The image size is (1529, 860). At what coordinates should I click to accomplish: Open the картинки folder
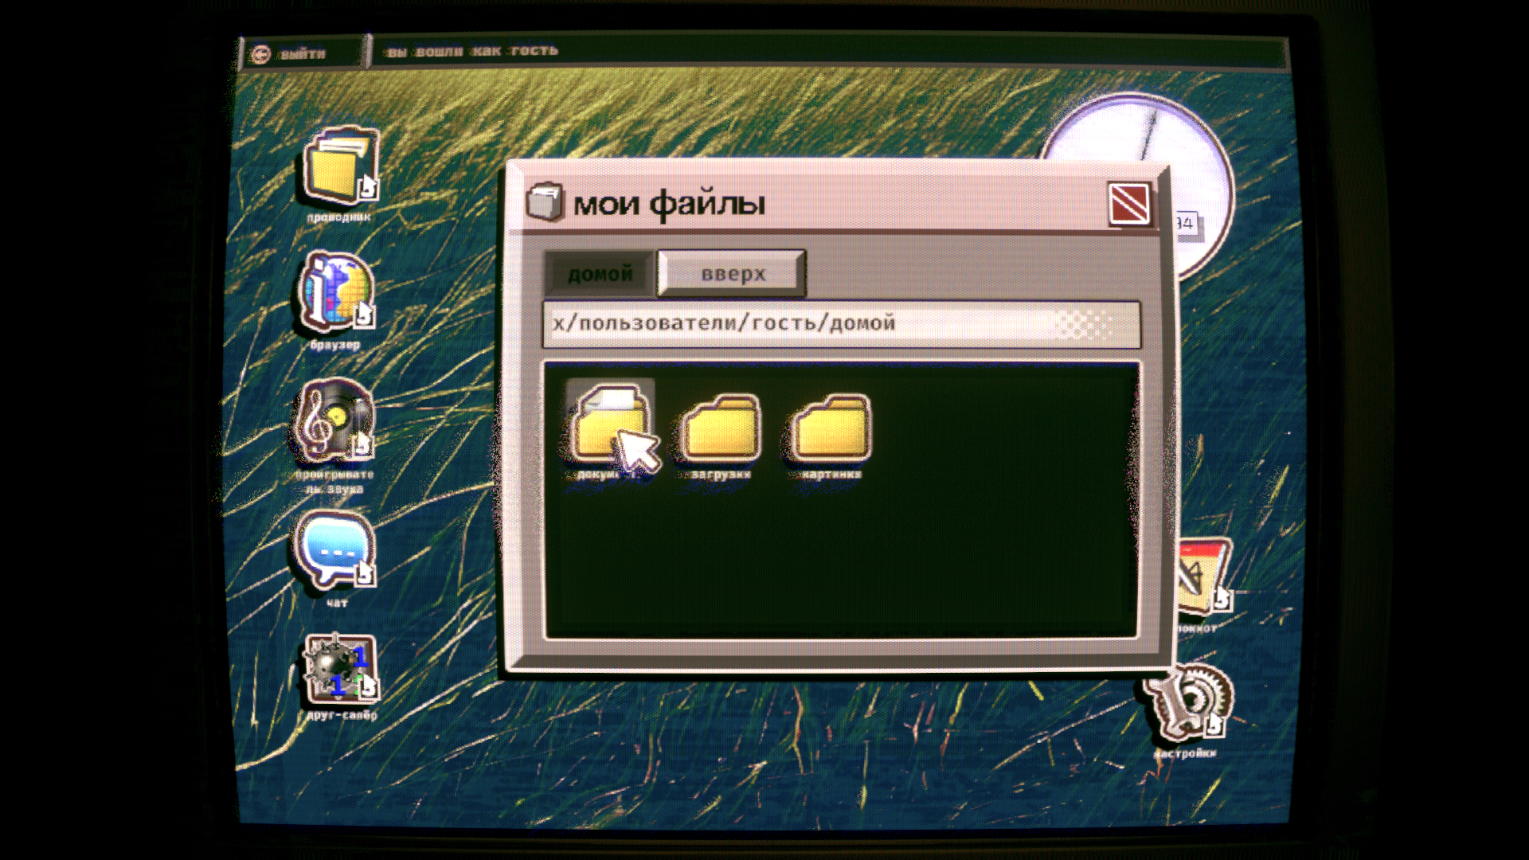click(831, 430)
